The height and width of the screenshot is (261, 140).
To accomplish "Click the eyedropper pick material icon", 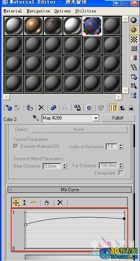I will point(36,118).
